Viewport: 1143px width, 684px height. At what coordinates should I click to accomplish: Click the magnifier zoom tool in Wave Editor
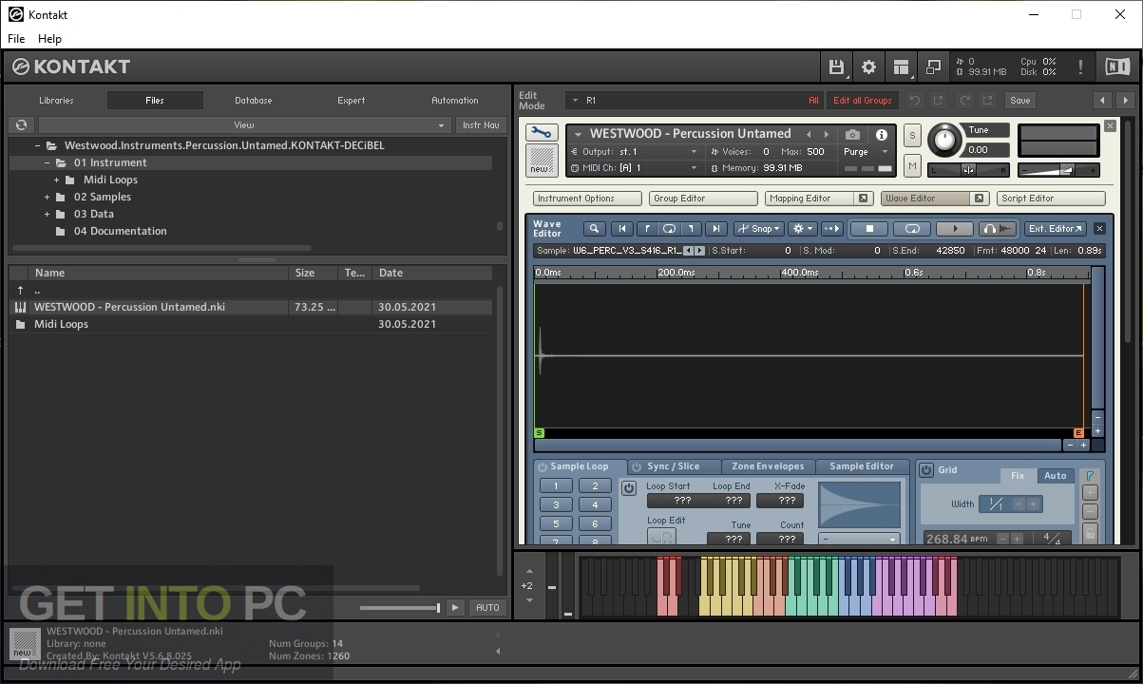click(x=594, y=229)
